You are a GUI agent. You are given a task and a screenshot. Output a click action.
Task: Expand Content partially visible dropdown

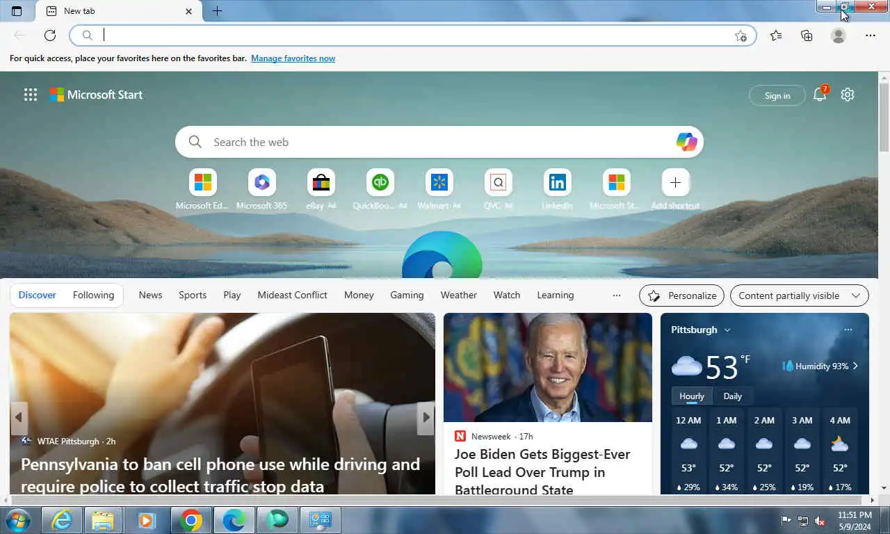click(x=800, y=296)
